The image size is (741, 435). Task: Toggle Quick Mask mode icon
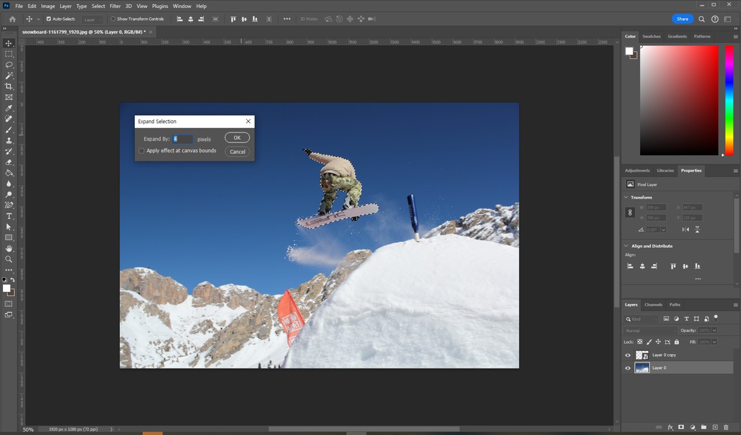8,304
